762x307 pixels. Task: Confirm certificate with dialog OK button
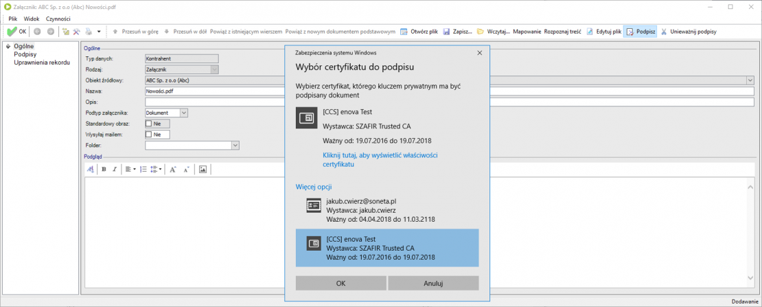coord(340,283)
